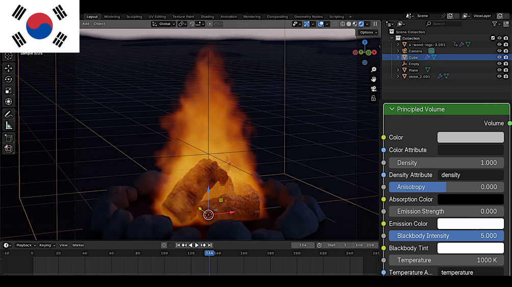
Task: Click the viewport zoom magnifier icon
Action: (x=373, y=70)
